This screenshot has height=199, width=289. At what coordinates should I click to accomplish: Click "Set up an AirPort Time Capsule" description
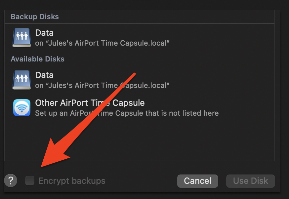pyautogui.click(x=127, y=113)
